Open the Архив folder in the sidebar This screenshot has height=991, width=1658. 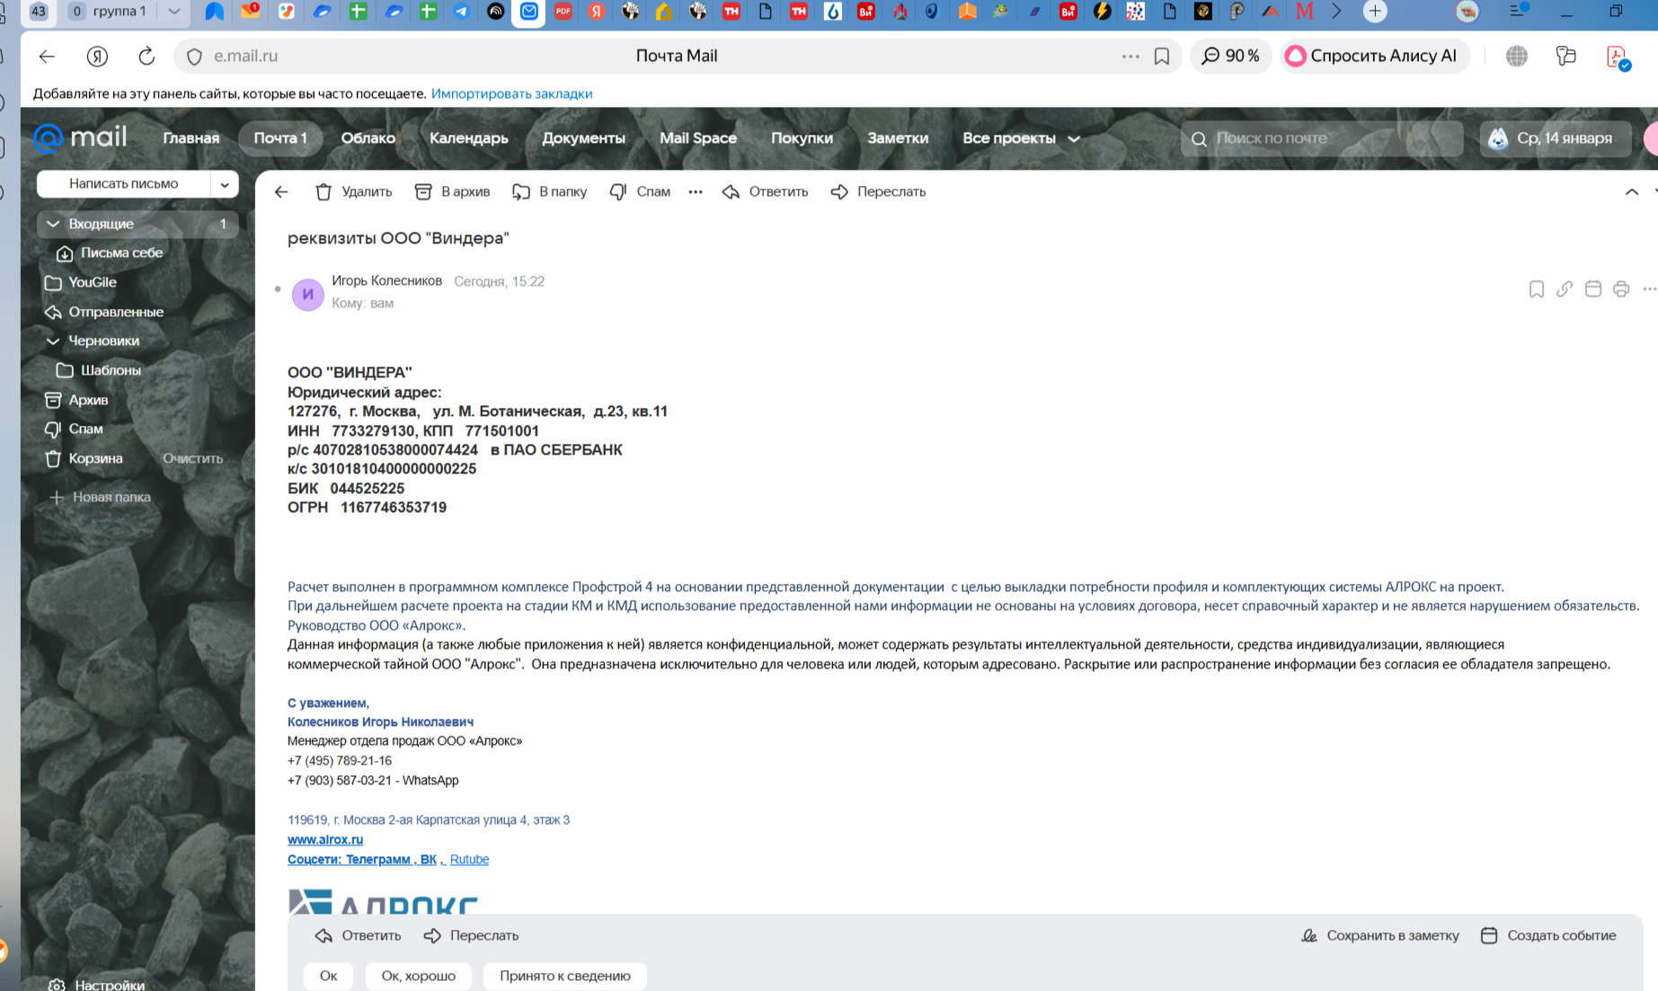tap(88, 400)
